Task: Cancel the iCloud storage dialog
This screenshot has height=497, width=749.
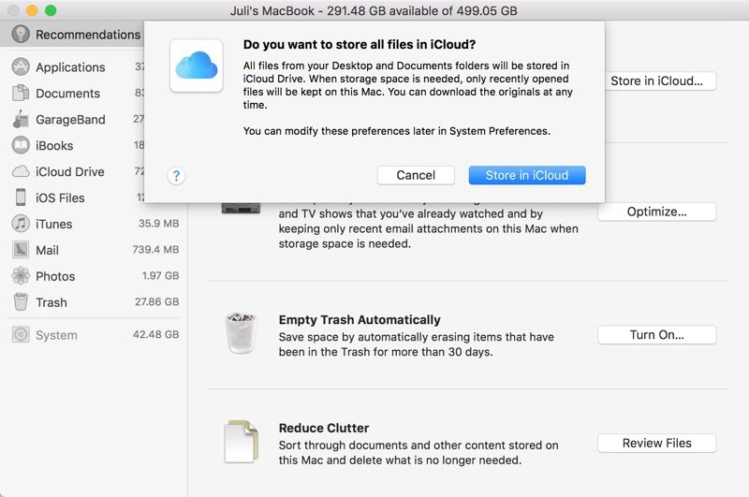Action: (416, 175)
